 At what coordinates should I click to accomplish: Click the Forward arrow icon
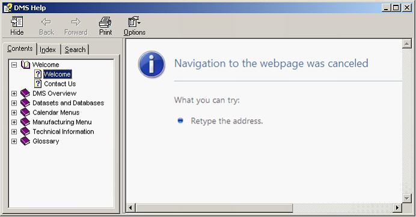click(76, 22)
